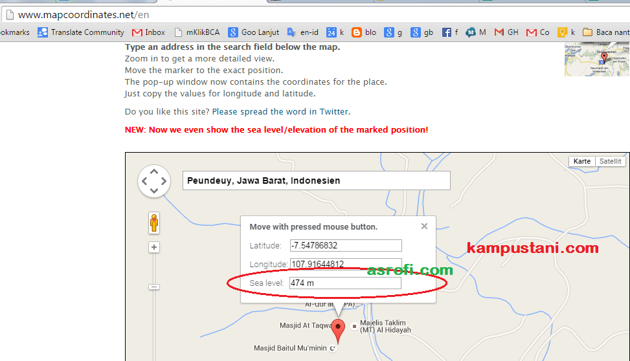
Task: Open the calendar bookmark labeled k
Action: click(335, 32)
